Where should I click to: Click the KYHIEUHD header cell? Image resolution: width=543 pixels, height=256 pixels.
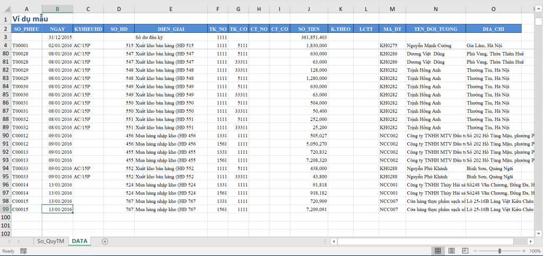(x=89, y=29)
